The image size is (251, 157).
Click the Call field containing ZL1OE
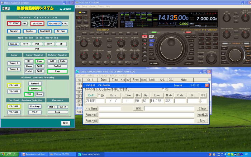click(x=95, y=101)
